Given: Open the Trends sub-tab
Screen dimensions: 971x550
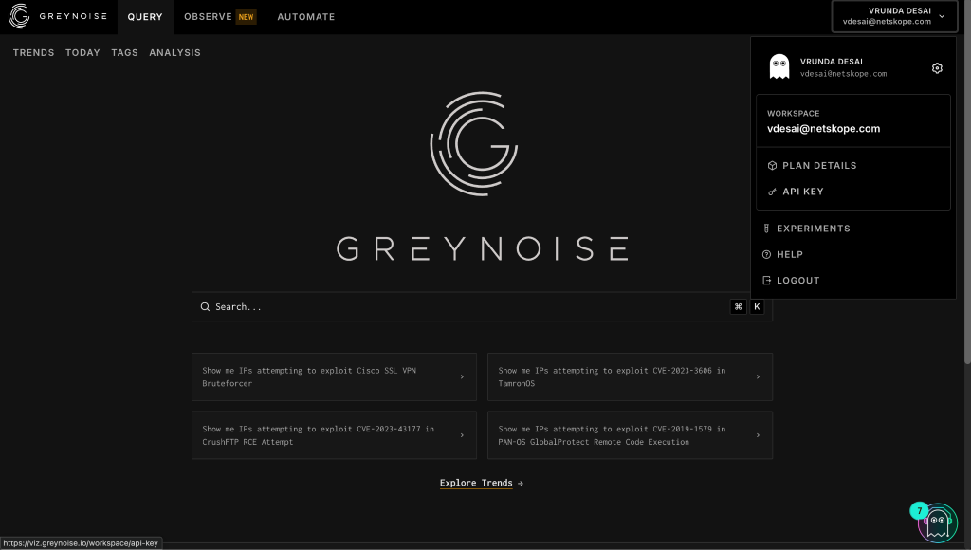Looking at the screenshot, I should [x=33, y=53].
